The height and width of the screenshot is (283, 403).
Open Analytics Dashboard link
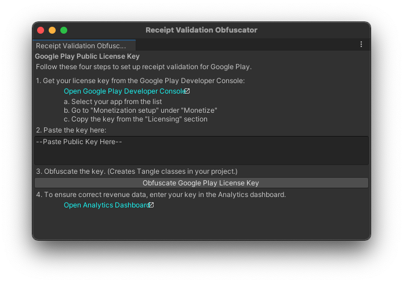(x=106, y=205)
